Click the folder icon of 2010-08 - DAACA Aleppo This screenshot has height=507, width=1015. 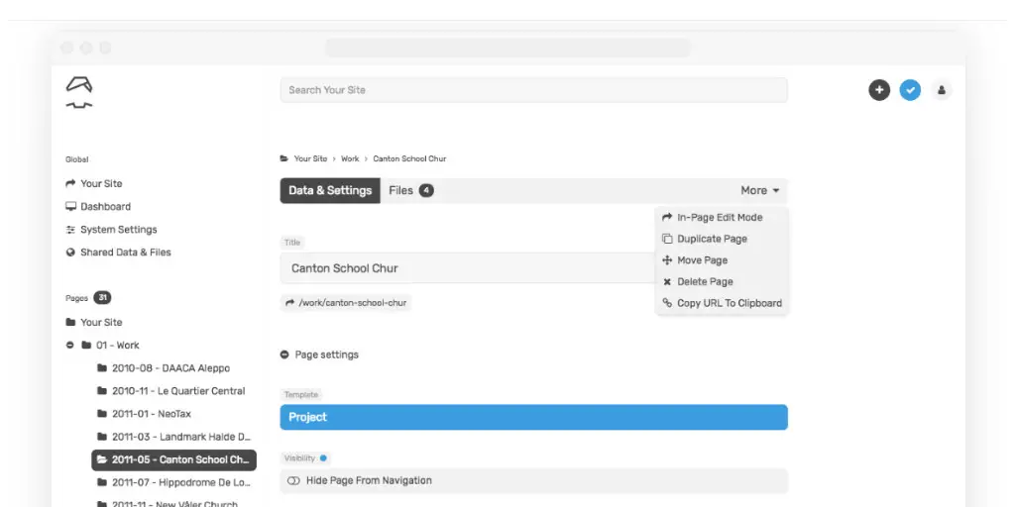[102, 368]
